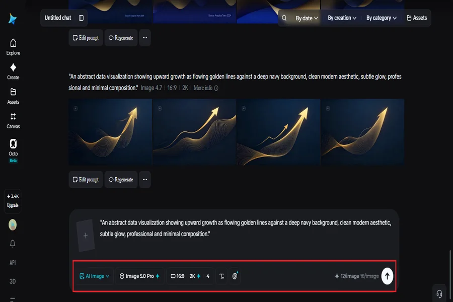This screenshot has width=453, height=302.
Task: Click Regenerate below the golden arrow images
Action: pyautogui.click(x=121, y=180)
